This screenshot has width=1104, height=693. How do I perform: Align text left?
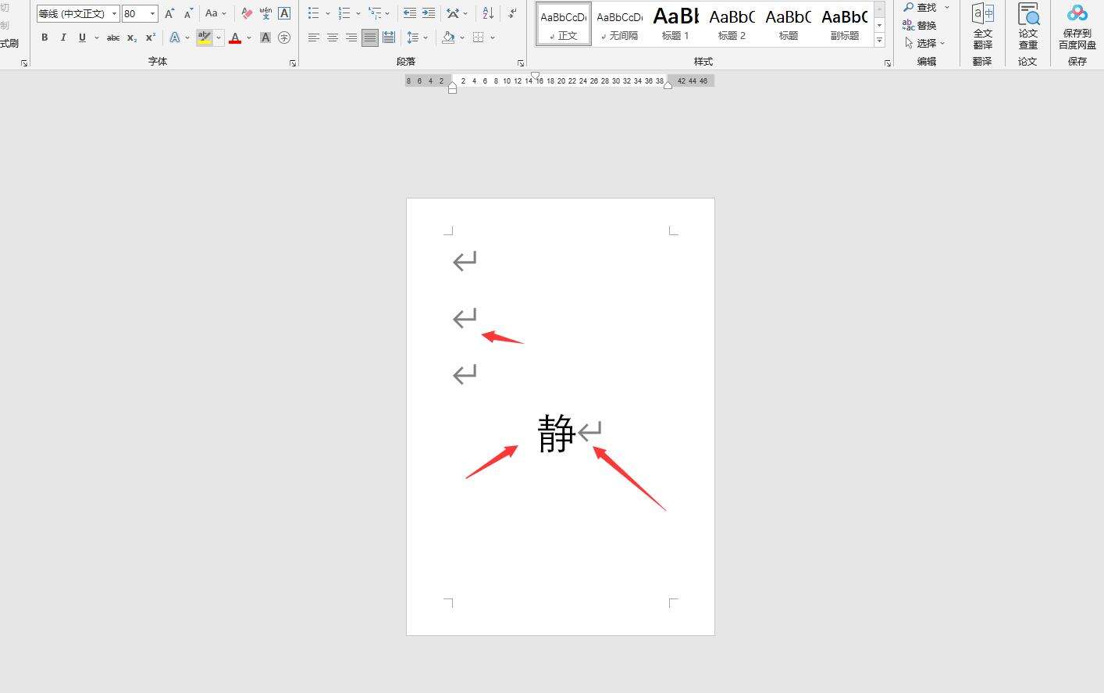tap(314, 38)
